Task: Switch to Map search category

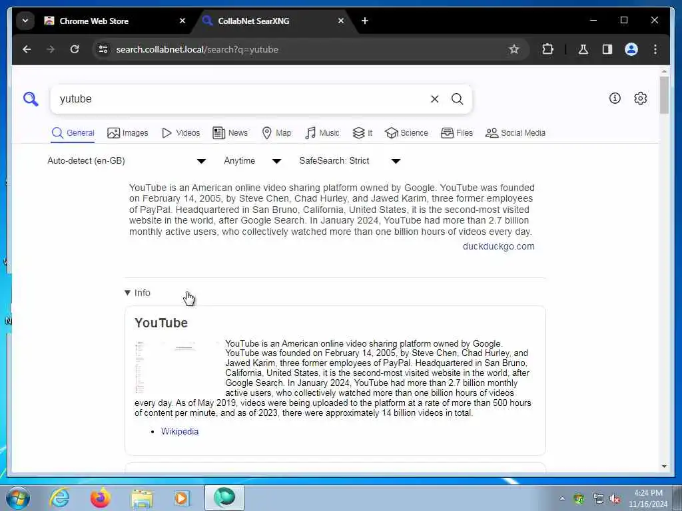Action: 276,133
